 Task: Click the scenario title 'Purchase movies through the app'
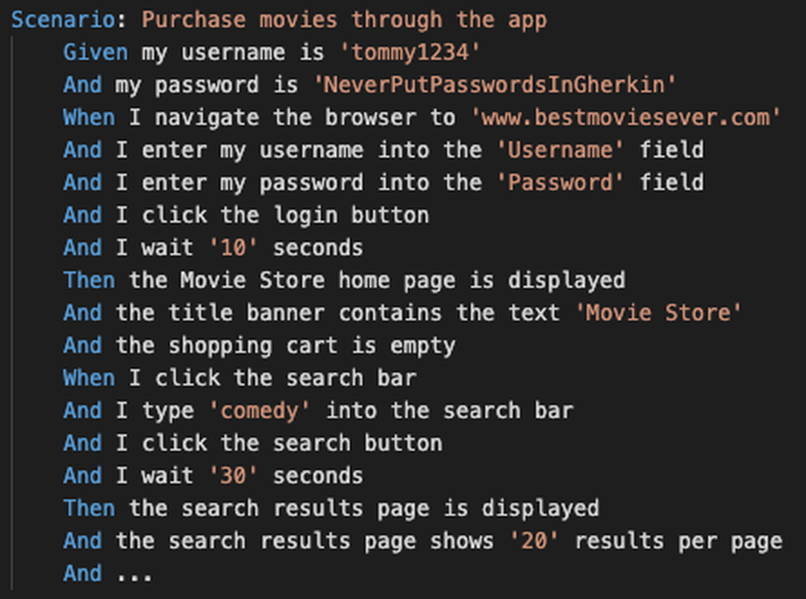coord(344,19)
